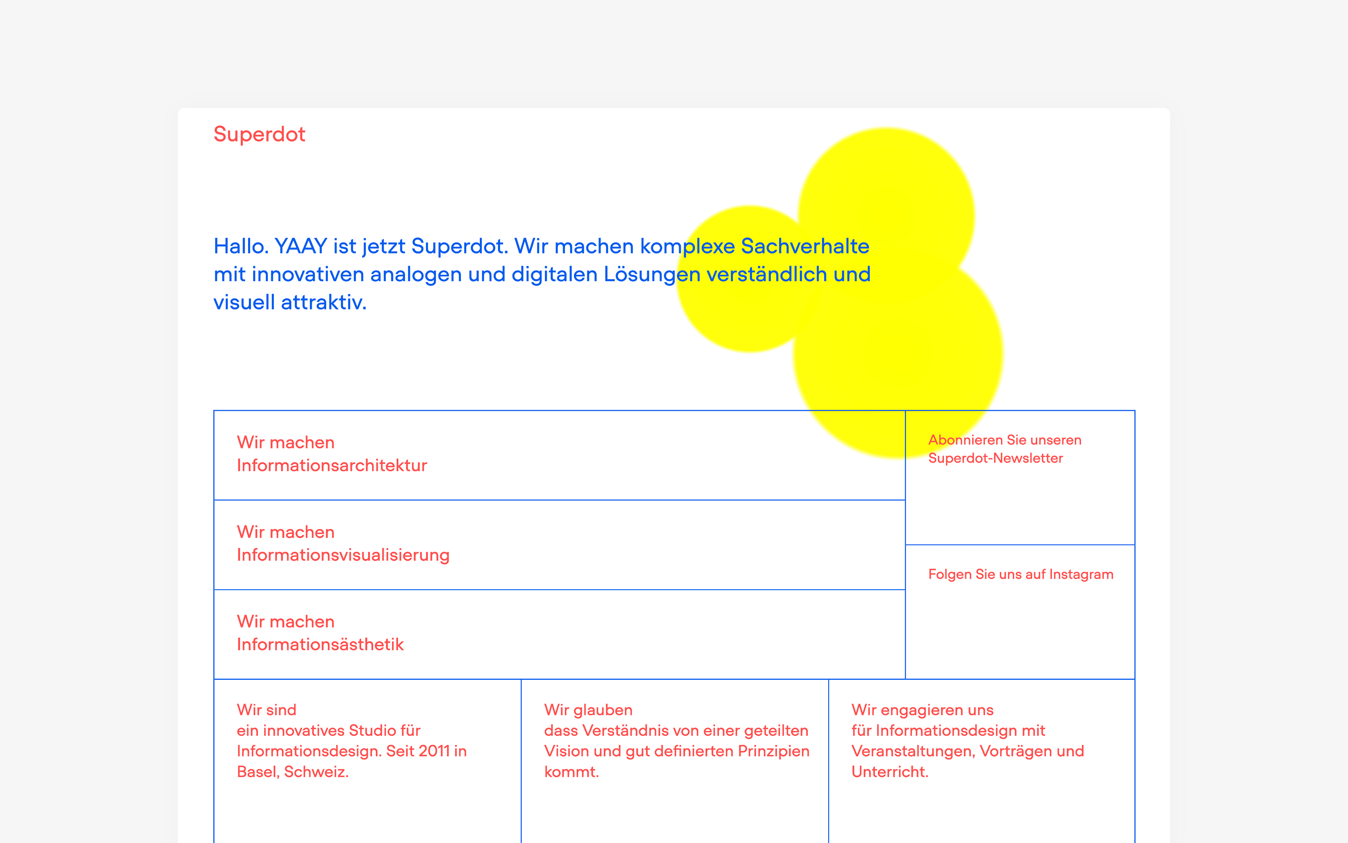Click the Superdot logo
The height and width of the screenshot is (843, 1348).
point(259,134)
